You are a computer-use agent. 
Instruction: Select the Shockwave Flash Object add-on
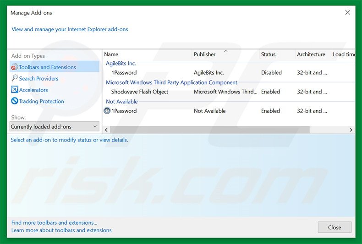pyautogui.click(x=229, y=92)
